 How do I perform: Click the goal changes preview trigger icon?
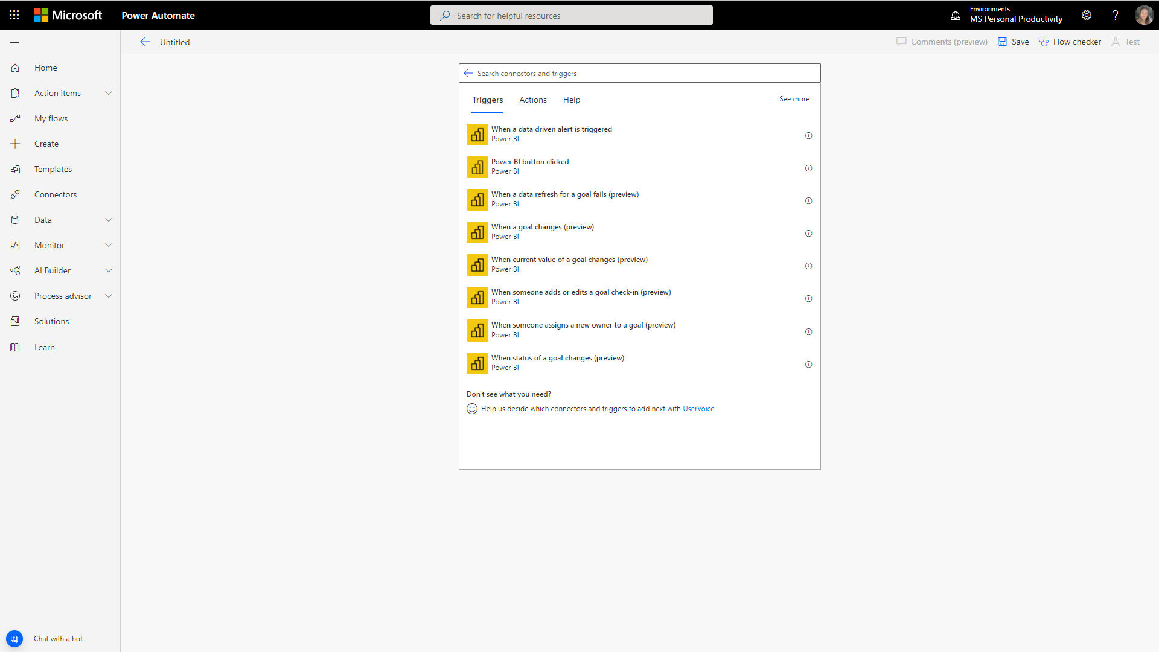pos(476,232)
